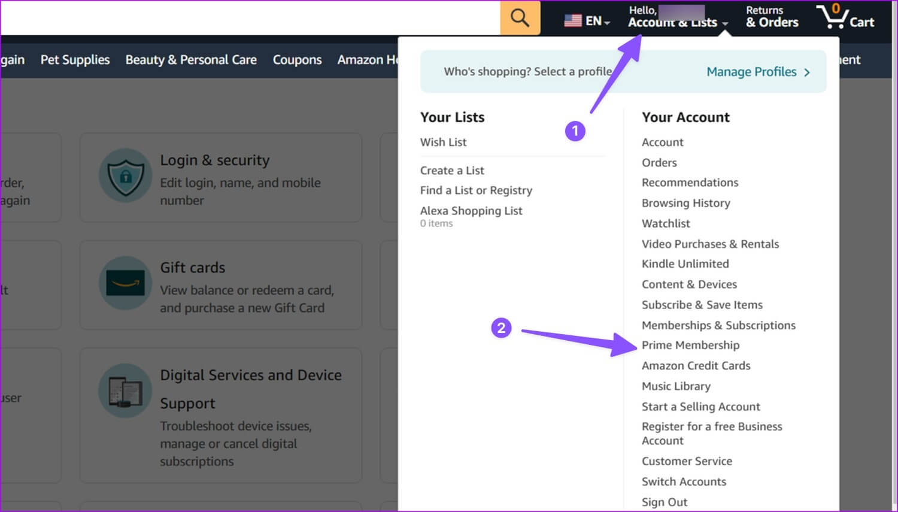The width and height of the screenshot is (898, 512).
Task: Open Content & Devices
Action: [x=689, y=284]
